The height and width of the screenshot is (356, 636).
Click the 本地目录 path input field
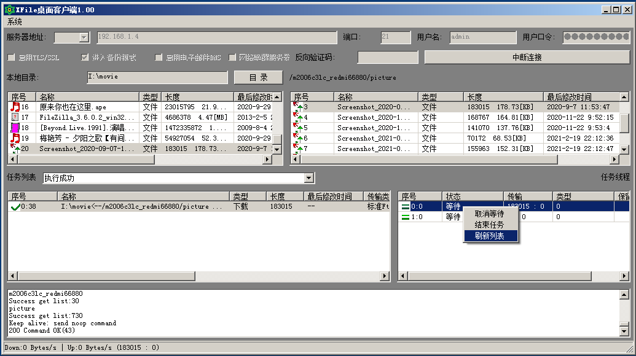(157, 77)
